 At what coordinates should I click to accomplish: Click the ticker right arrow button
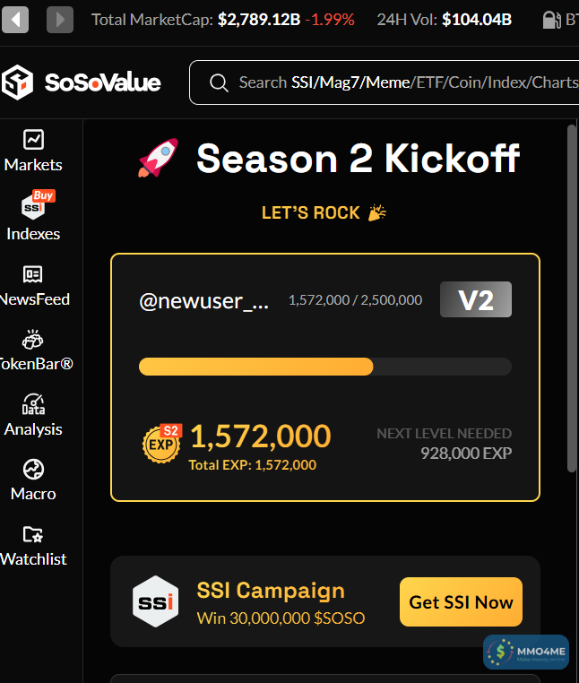tap(60, 19)
